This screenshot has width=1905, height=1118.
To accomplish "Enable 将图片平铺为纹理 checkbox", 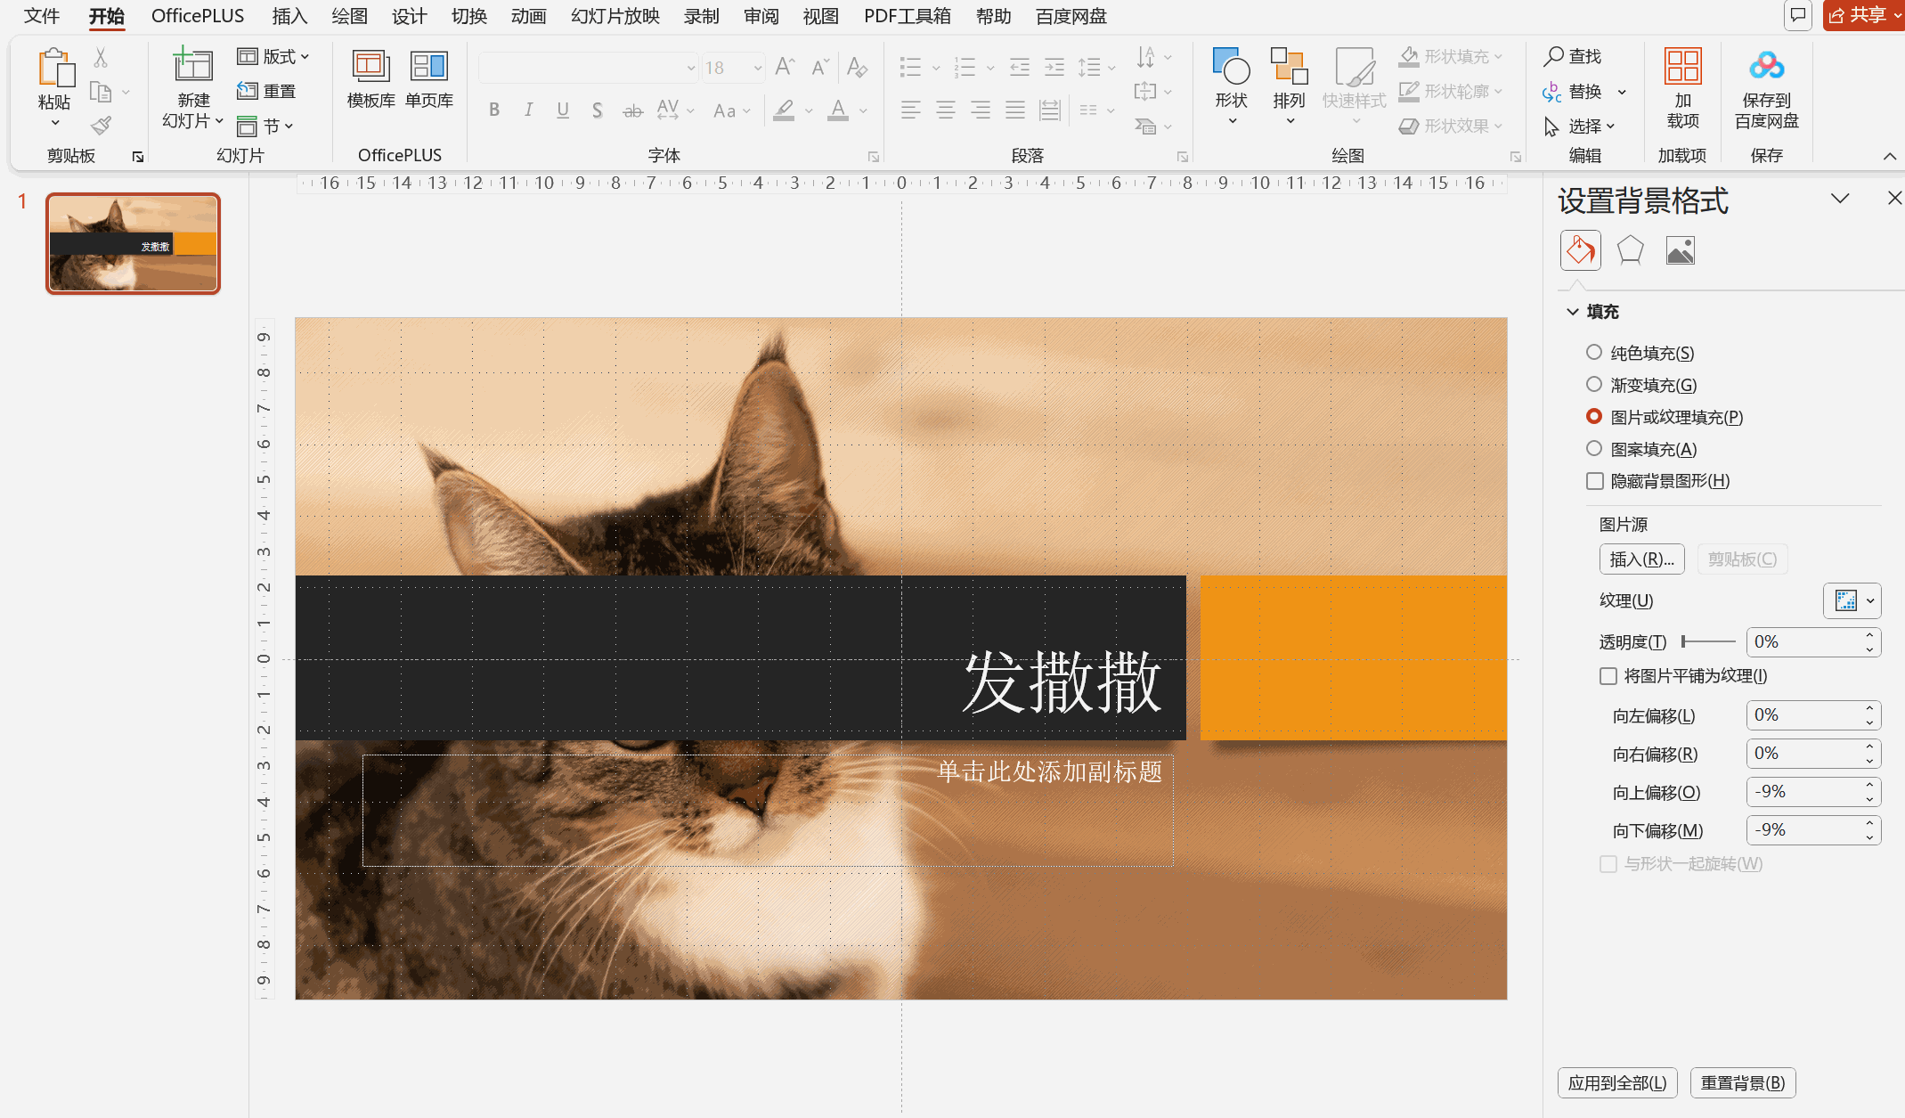I will (1608, 676).
